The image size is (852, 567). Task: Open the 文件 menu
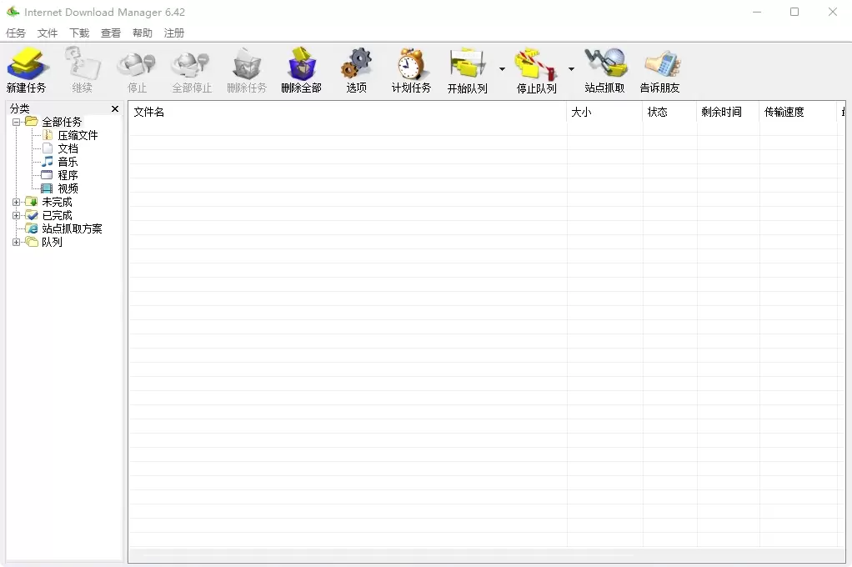[48, 33]
